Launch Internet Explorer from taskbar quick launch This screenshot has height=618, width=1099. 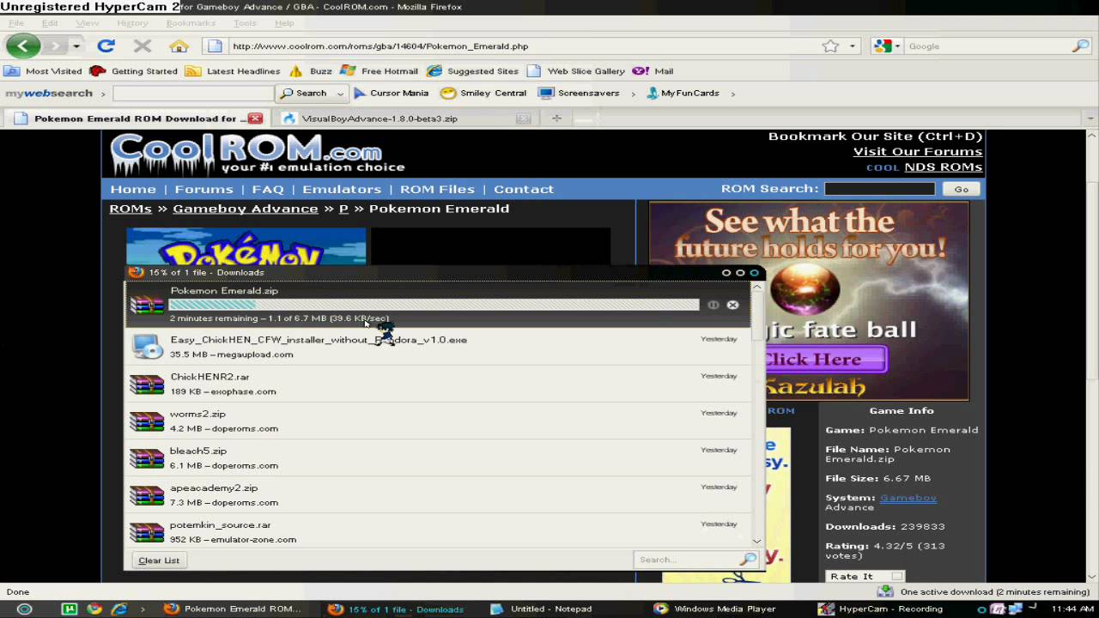click(119, 609)
